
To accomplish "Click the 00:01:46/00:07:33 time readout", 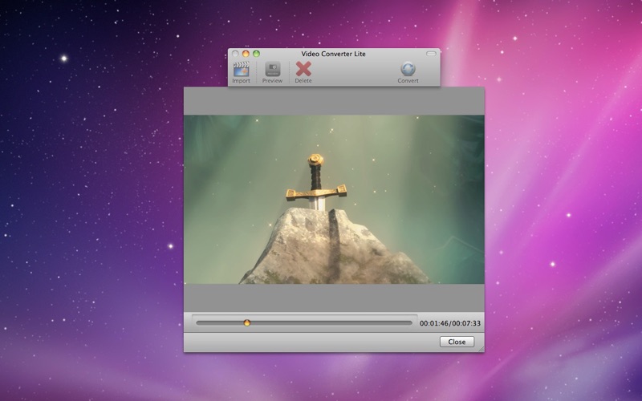I will coord(450,323).
